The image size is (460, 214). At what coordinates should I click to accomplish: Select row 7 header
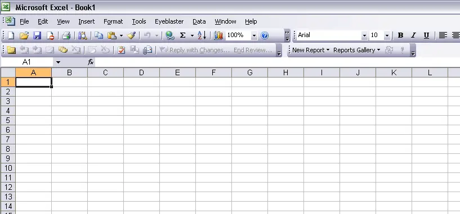click(x=8, y=139)
